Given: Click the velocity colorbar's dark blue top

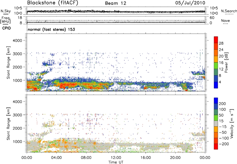Looking at the screenshot, I should click(216, 101).
